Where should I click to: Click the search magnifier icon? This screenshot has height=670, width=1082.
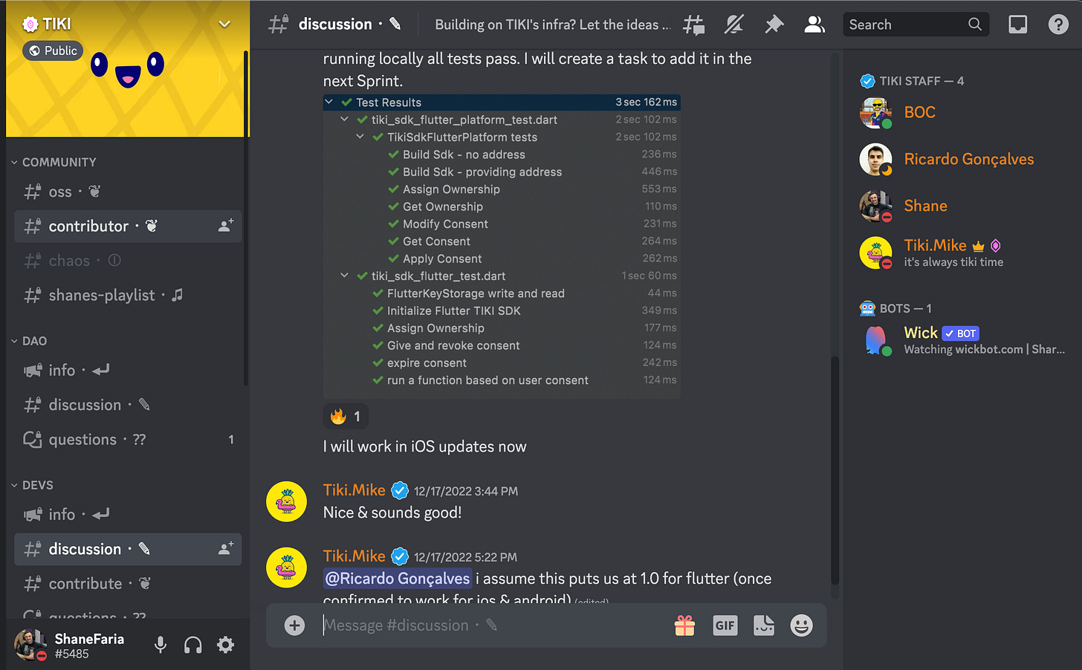(975, 25)
